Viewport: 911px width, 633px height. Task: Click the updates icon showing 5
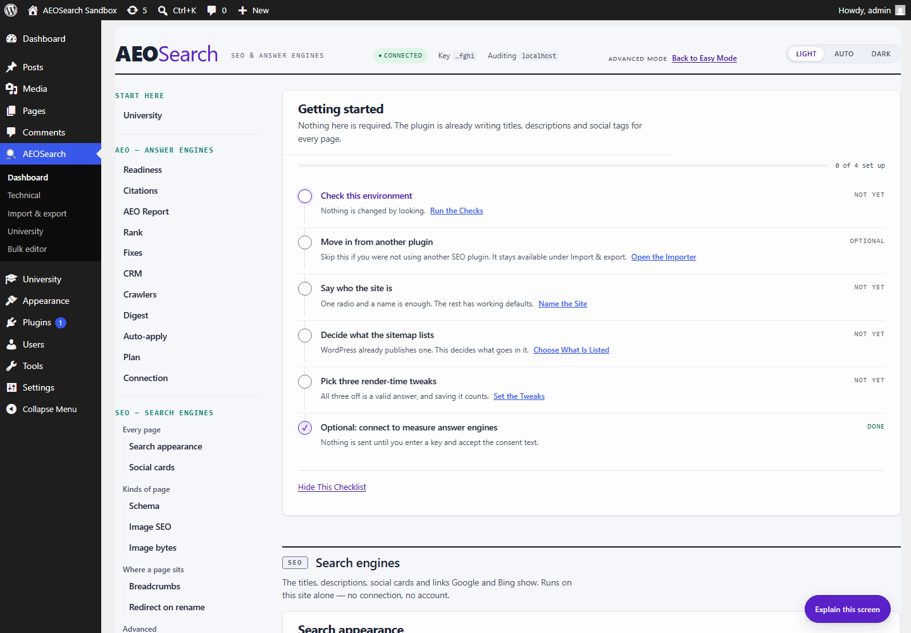click(x=132, y=10)
